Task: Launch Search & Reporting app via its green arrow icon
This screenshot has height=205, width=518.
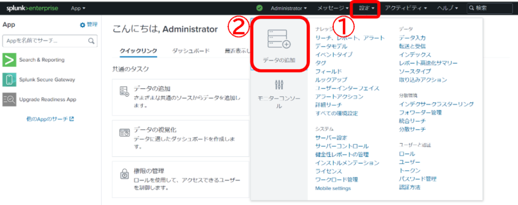Action: [9, 60]
